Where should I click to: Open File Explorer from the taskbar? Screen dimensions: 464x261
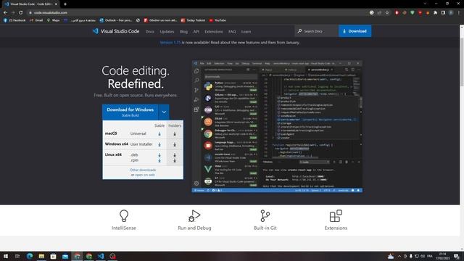41,256
